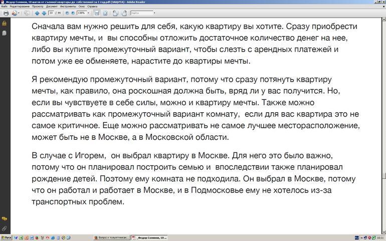The image size is (386, 241).
Task: Go to the previous page with the up arrow
Action: 37,13
